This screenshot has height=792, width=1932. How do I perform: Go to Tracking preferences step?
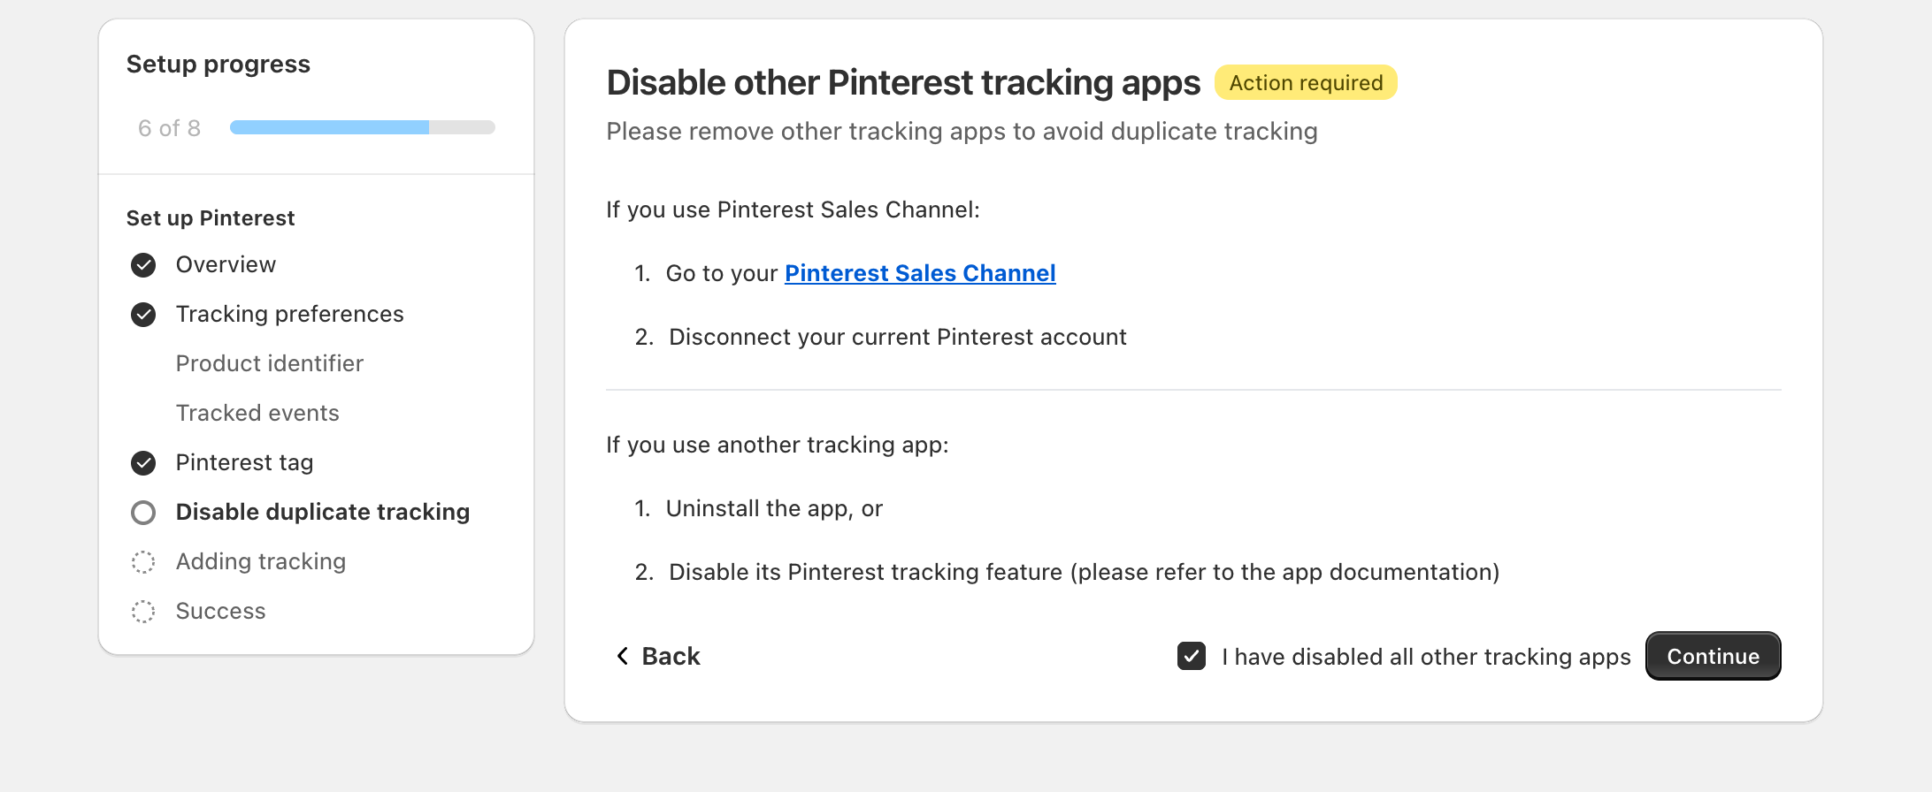click(289, 315)
